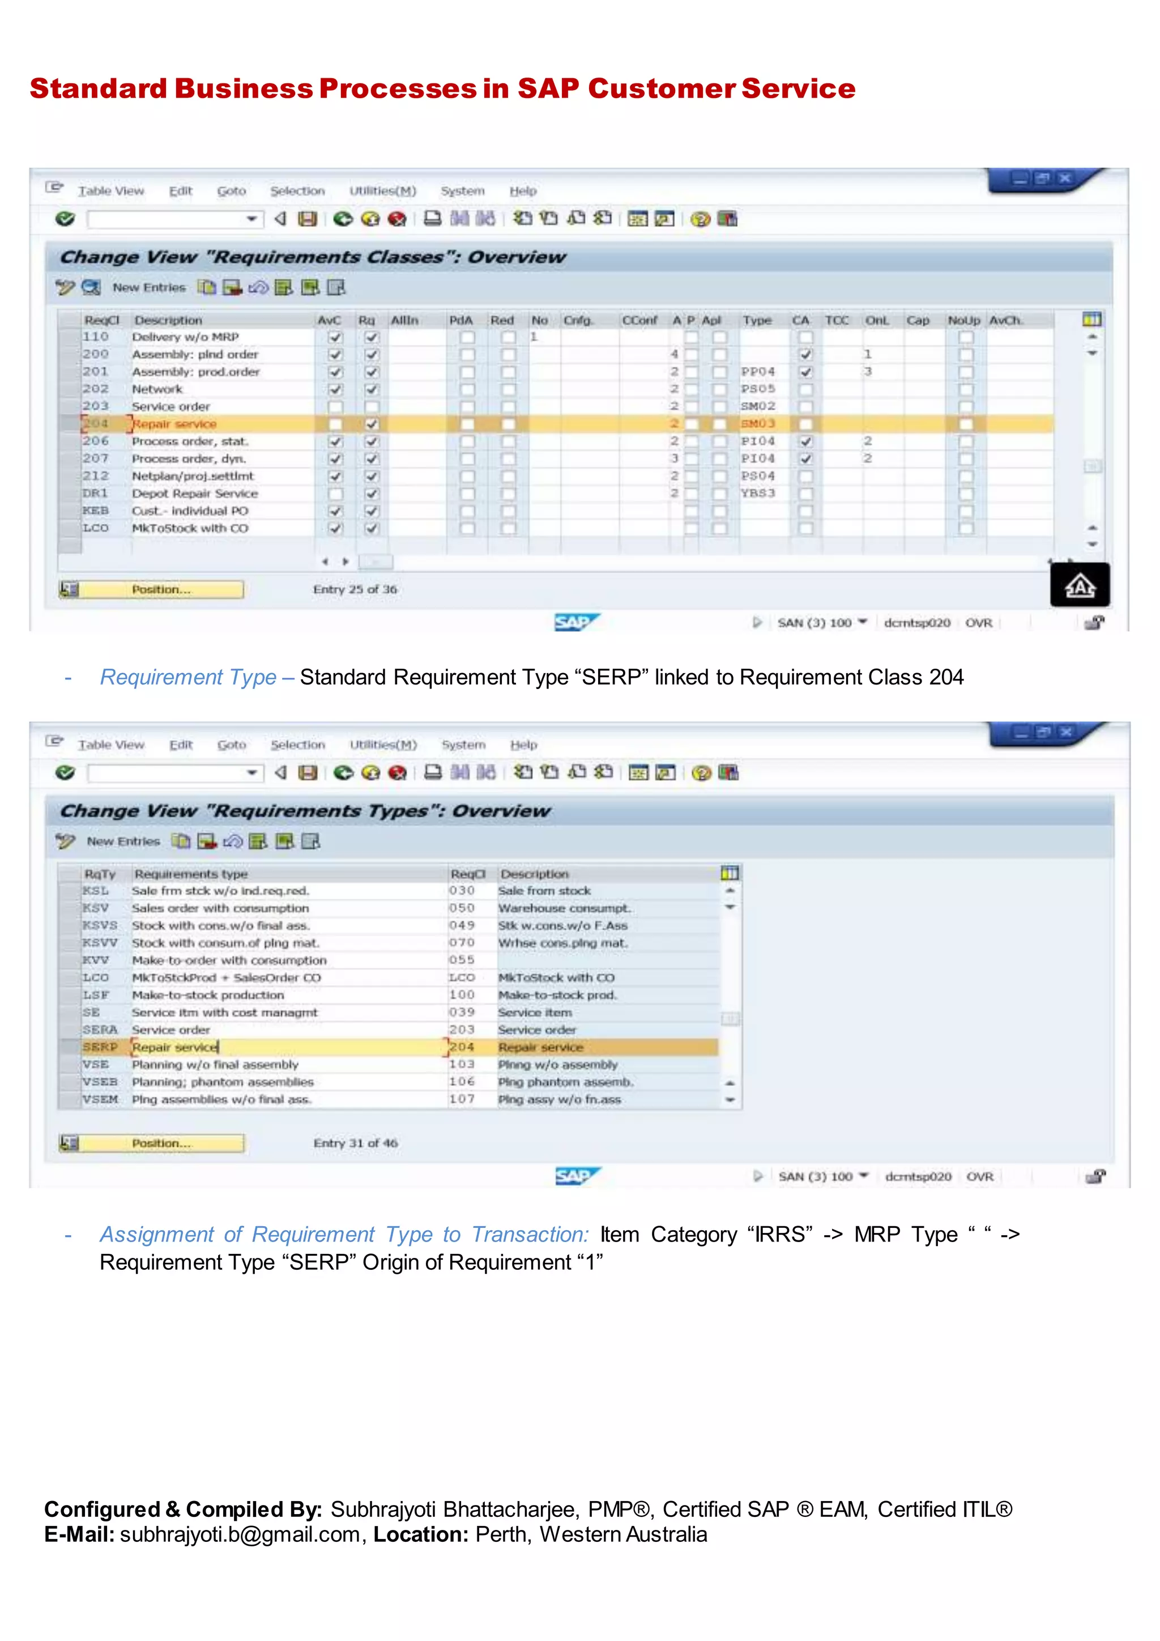Toggle NoUp checkbox for 207 Process order, dyn.
1160x1641 pixels.
click(x=966, y=459)
